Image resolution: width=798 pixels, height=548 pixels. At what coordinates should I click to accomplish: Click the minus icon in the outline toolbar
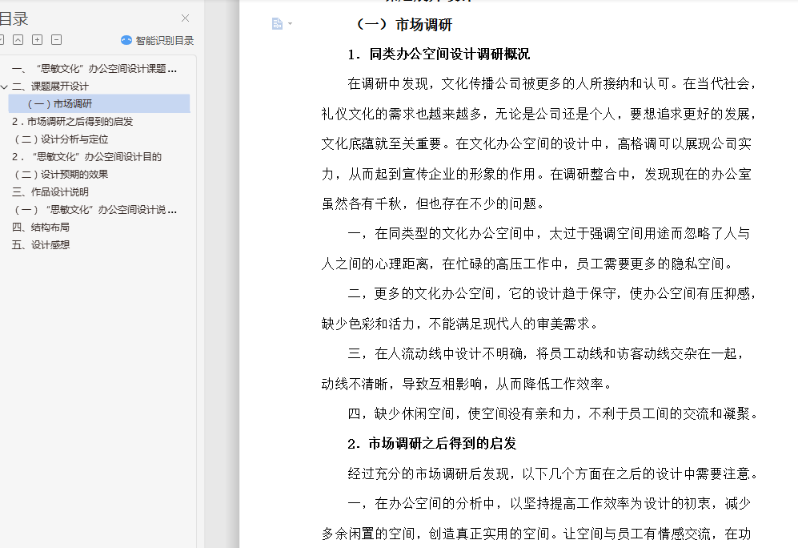point(57,40)
